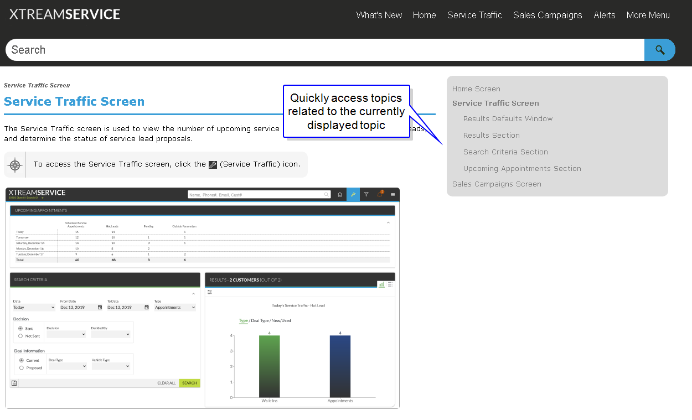Open the Type dropdown showing Appointments

[175, 308]
